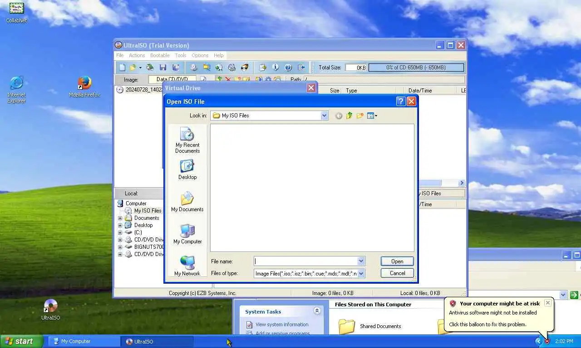Click the Mozilla Firefox desktop icon
Viewport: 581px width, 348px height.
click(84, 87)
